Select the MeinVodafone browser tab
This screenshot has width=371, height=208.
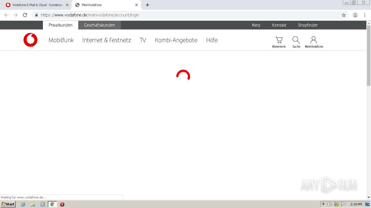[x=106, y=5]
